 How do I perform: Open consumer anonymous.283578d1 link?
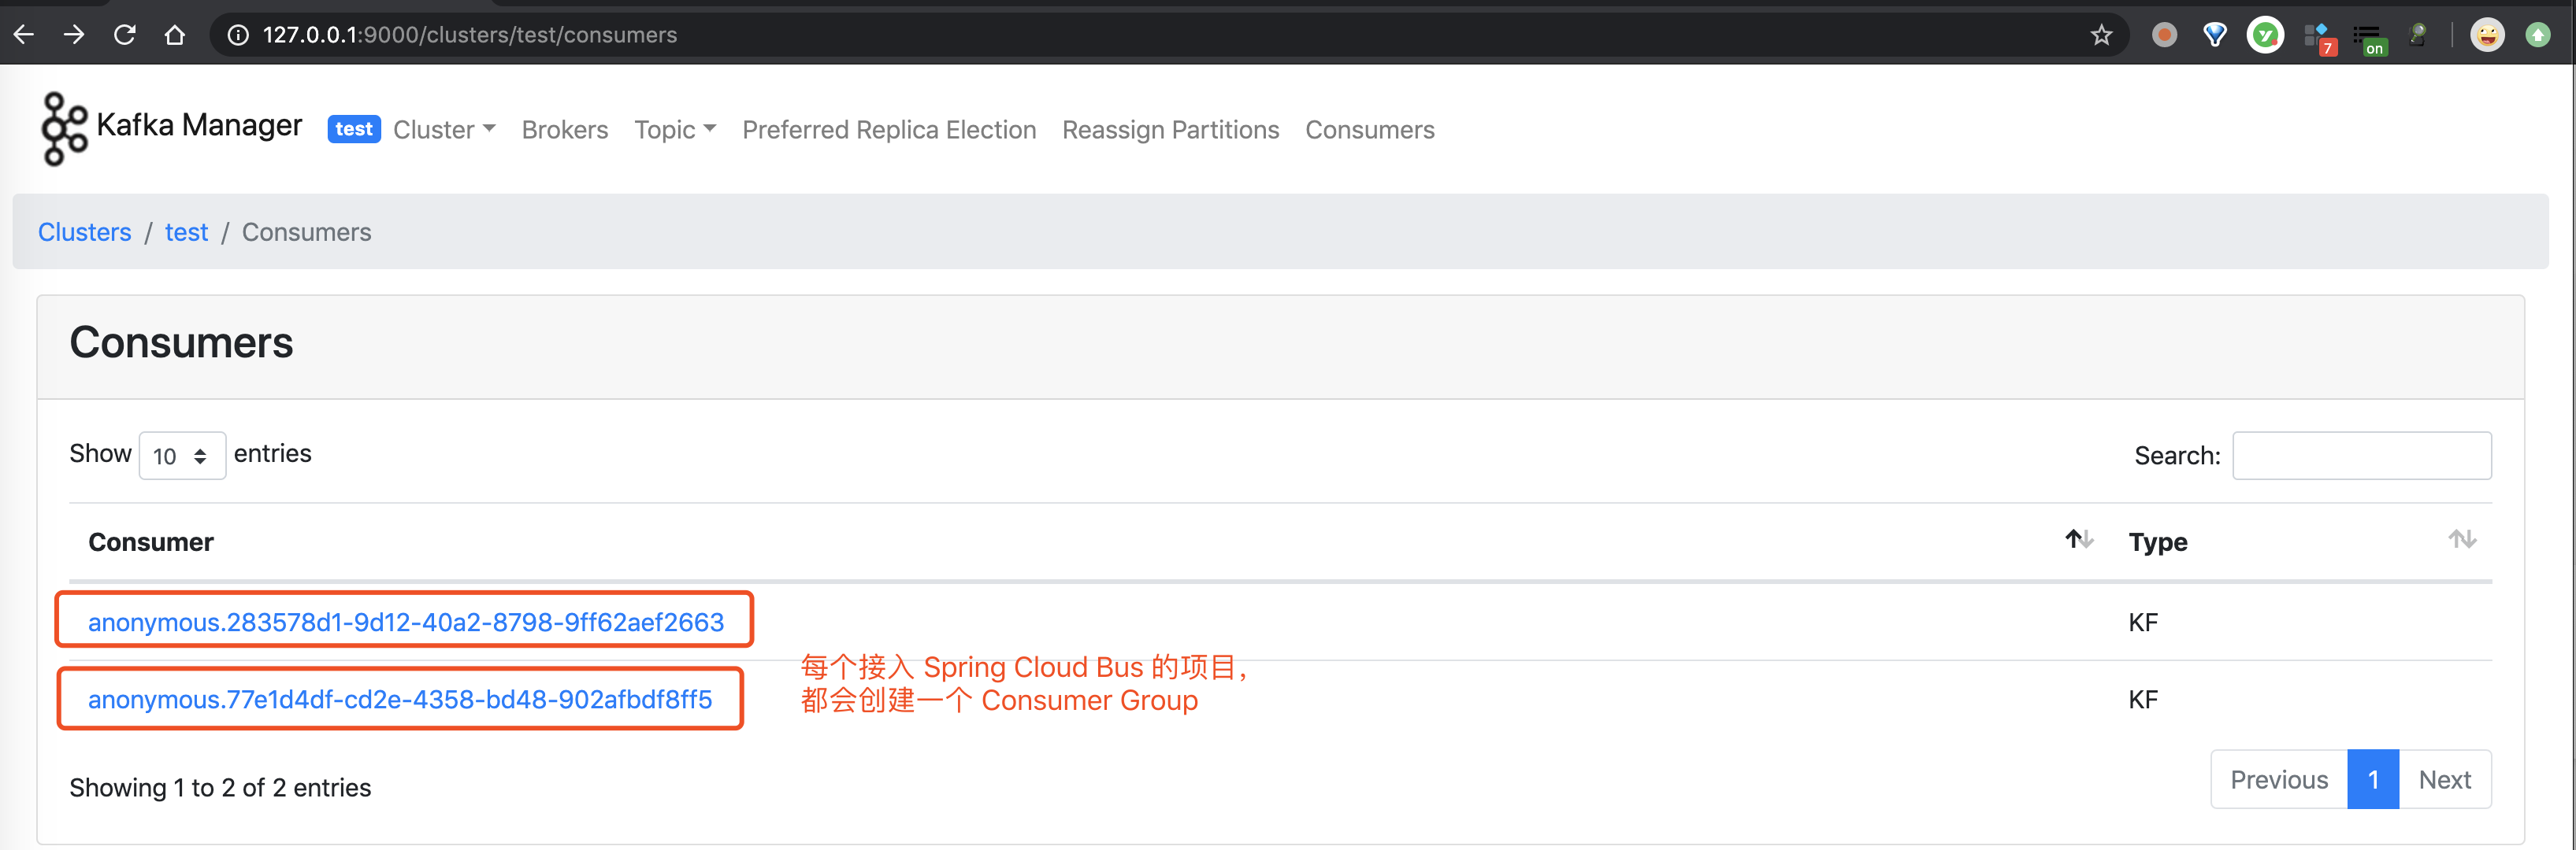405,623
